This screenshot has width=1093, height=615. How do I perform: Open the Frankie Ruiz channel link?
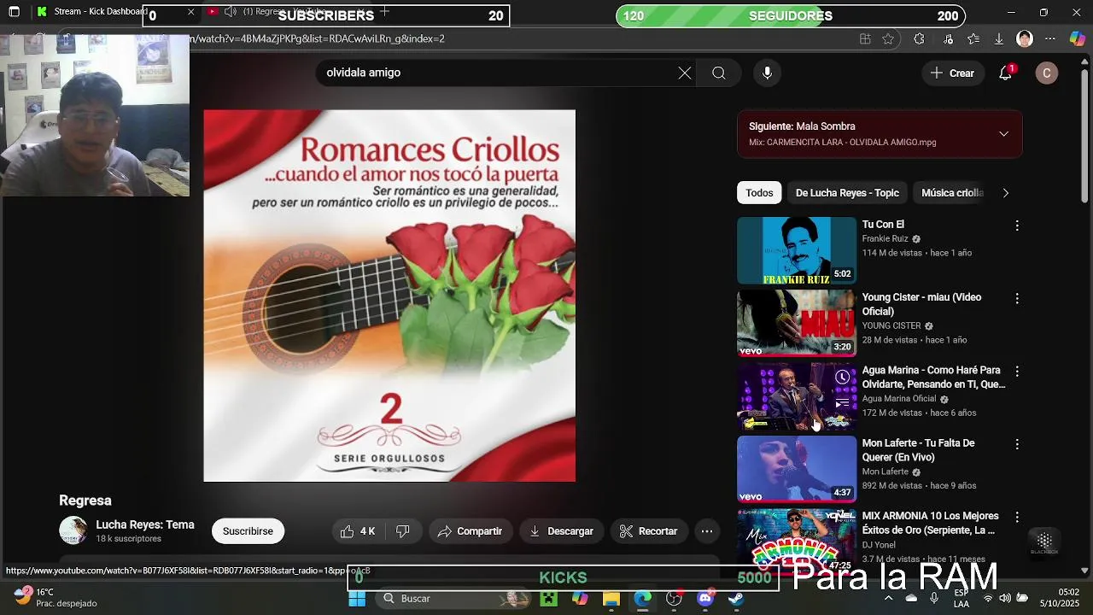[x=885, y=239]
